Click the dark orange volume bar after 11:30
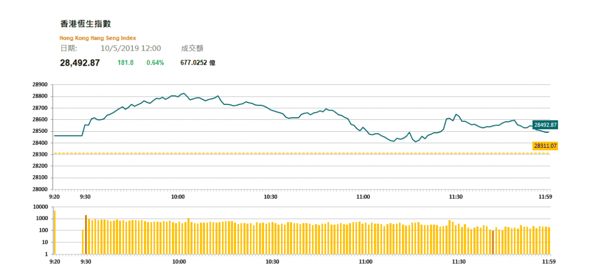 pyautogui.click(x=493, y=242)
